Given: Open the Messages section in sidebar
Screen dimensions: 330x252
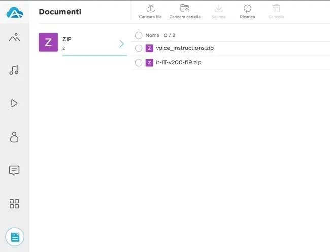Looking at the screenshot, I should pyautogui.click(x=14, y=171).
